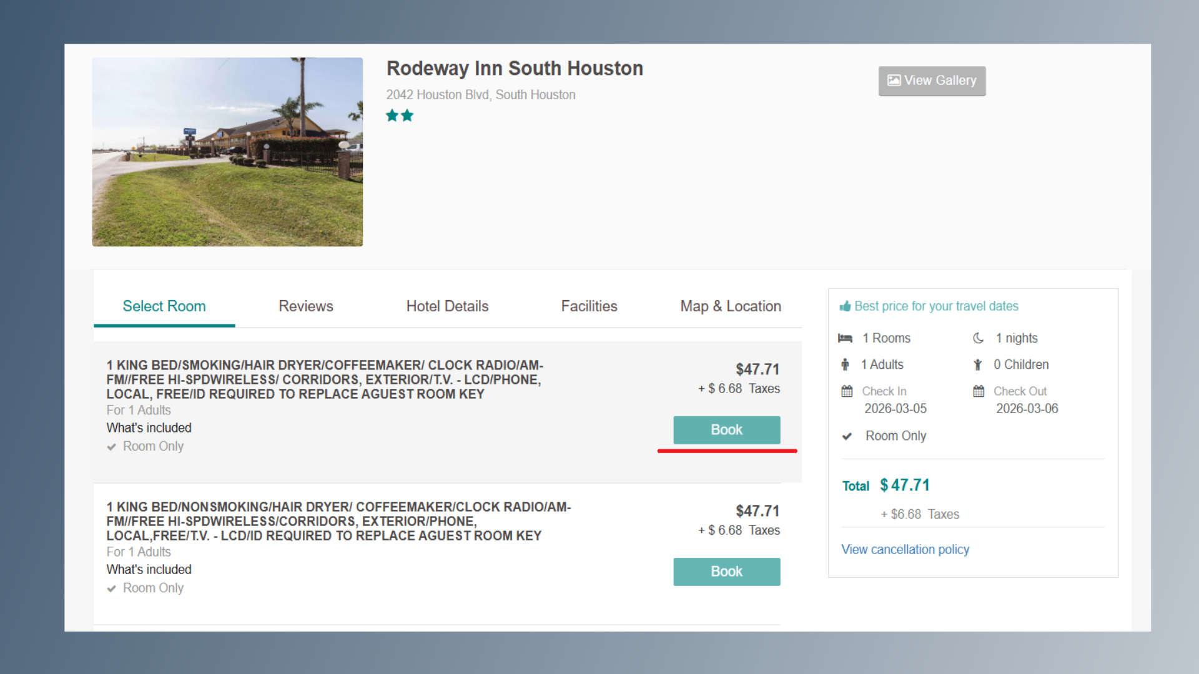Click the moon icon beside 1 nights
Screen dimensions: 1199x674
(978, 338)
